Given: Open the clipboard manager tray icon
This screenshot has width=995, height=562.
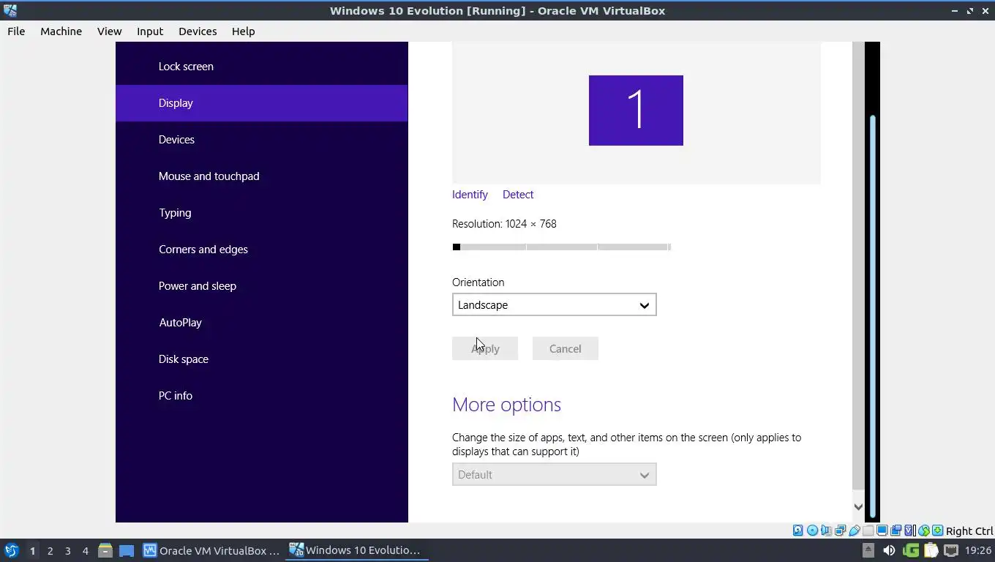Looking at the screenshot, I should (x=931, y=550).
